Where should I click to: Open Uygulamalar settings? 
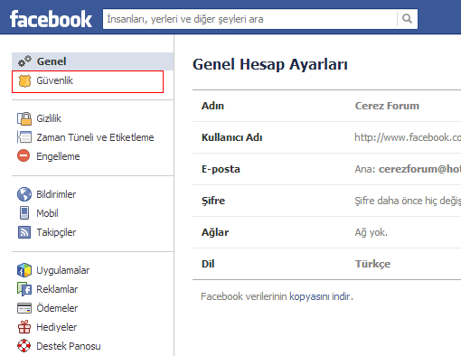[x=63, y=270]
